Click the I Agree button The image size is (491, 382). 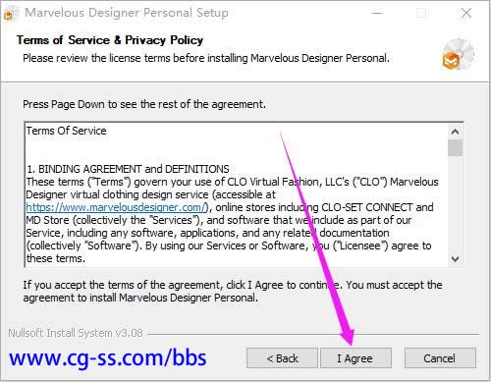(355, 358)
